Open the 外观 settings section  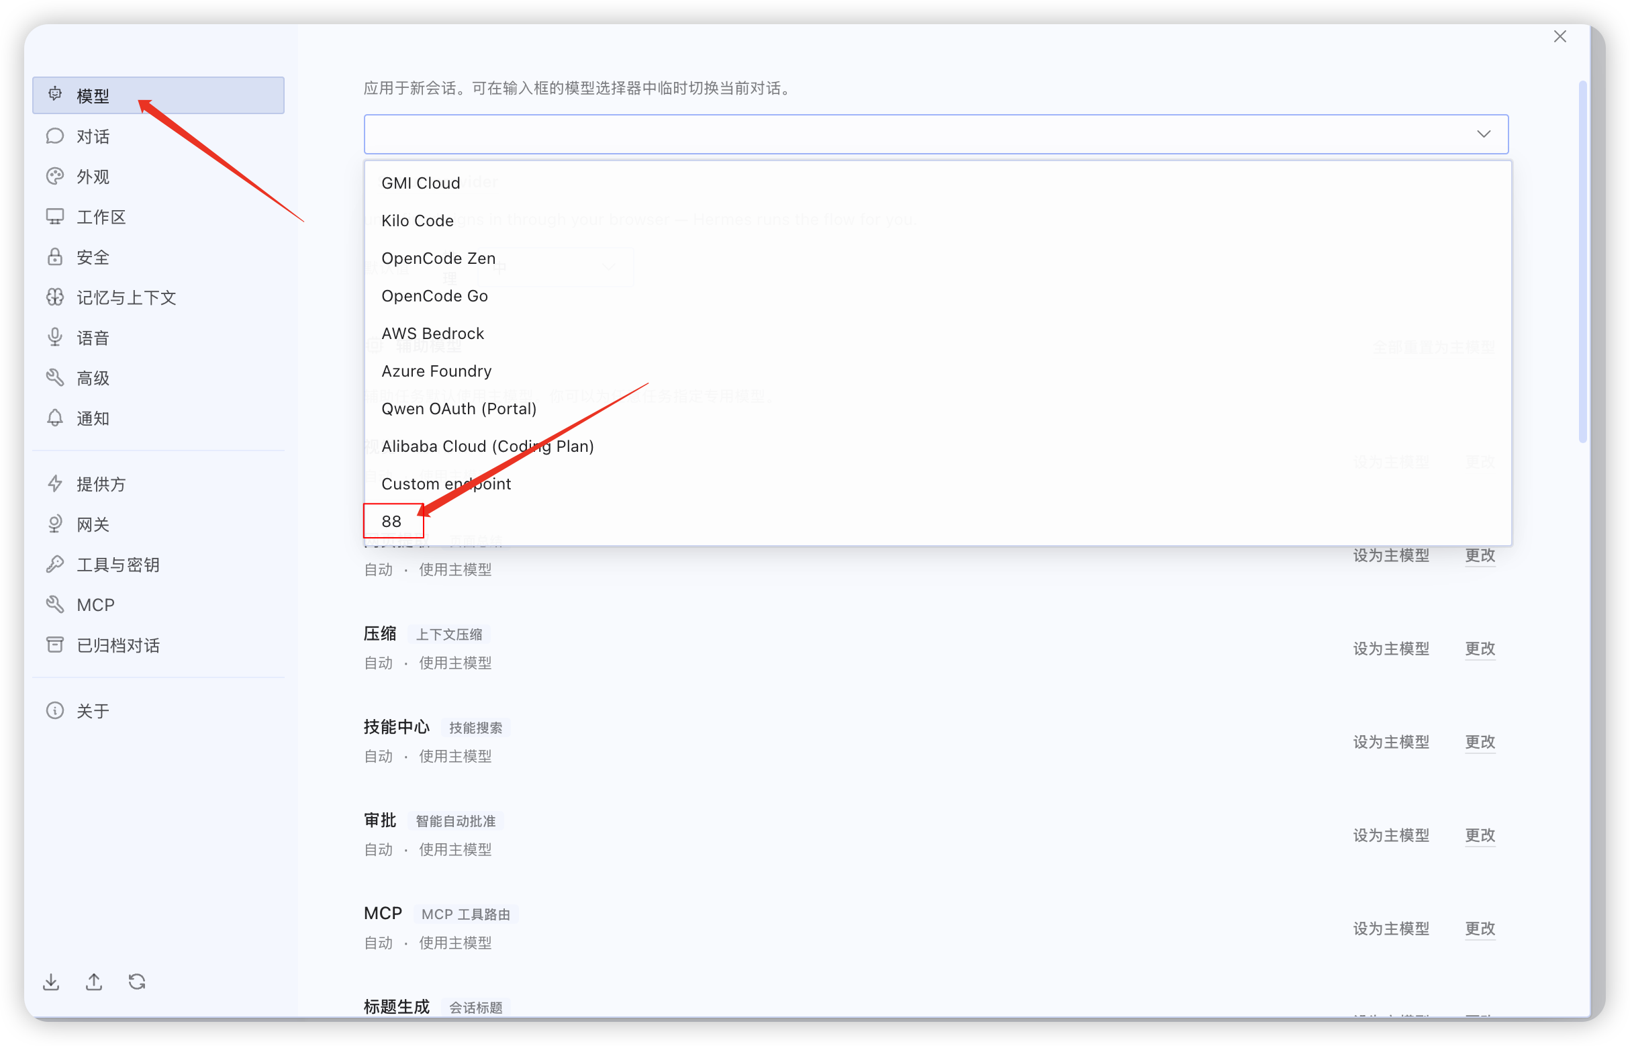(x=158, y=177)
